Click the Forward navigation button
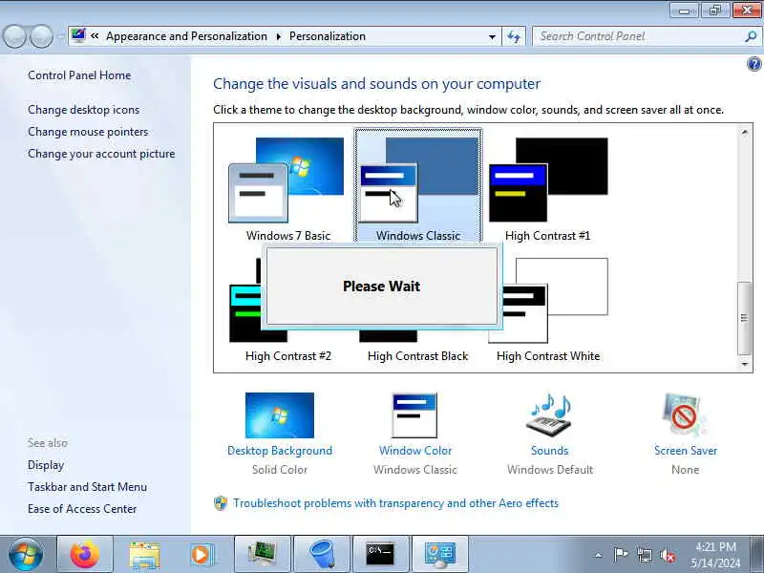 tap(42, 36)
